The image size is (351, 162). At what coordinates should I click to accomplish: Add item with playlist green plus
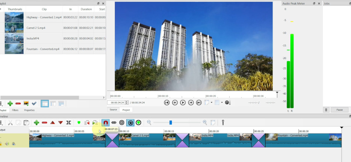coord(10,103)
